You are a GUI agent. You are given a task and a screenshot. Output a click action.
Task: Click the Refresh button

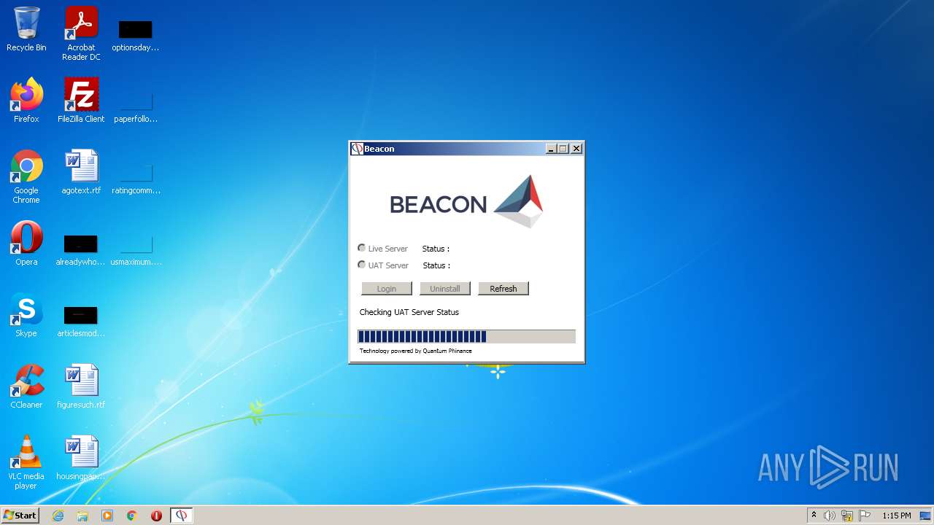pyautogui.click(x=503, y=289)
